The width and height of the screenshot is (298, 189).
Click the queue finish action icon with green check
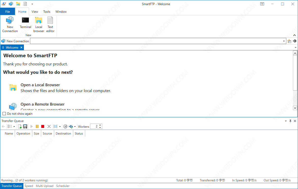click(x=71, y=126)
